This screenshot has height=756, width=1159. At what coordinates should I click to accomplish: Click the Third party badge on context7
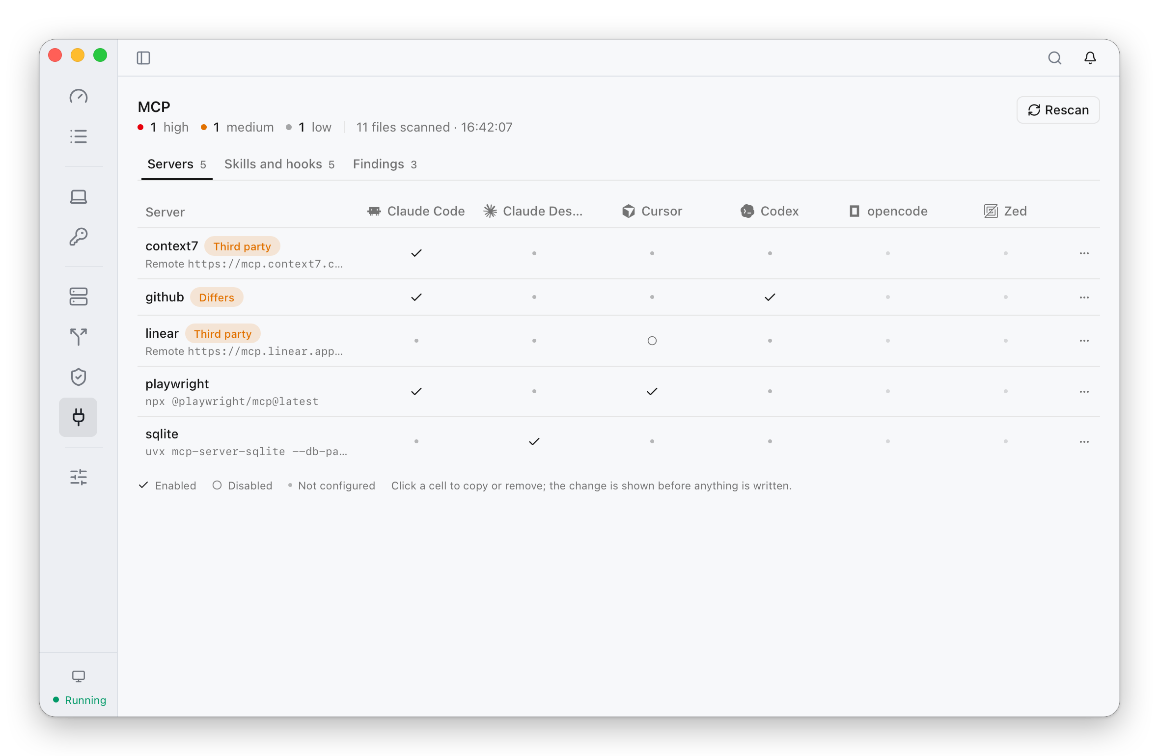pyautogui.click(x=242, y=246)
